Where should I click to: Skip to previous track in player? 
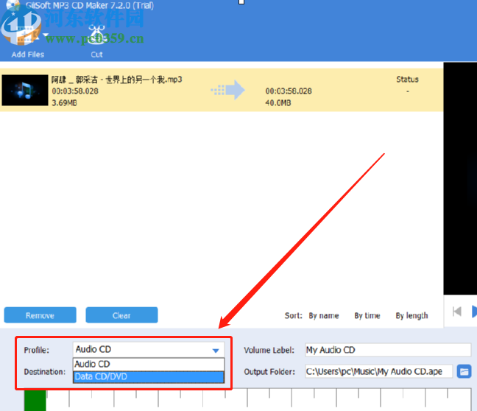[457, 312]
